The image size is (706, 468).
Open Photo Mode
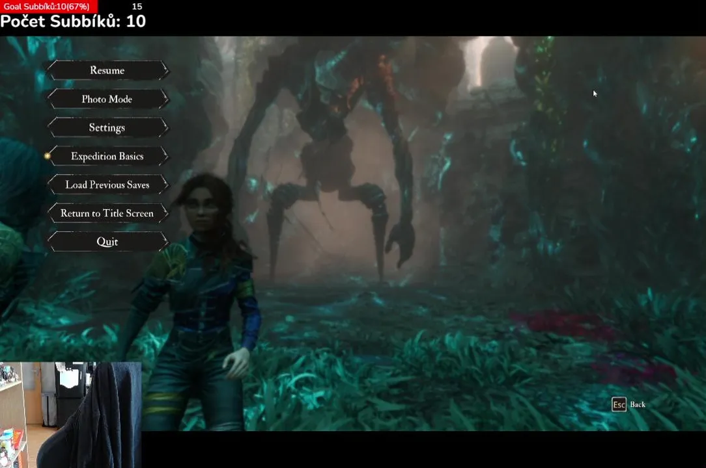[107, 99]
